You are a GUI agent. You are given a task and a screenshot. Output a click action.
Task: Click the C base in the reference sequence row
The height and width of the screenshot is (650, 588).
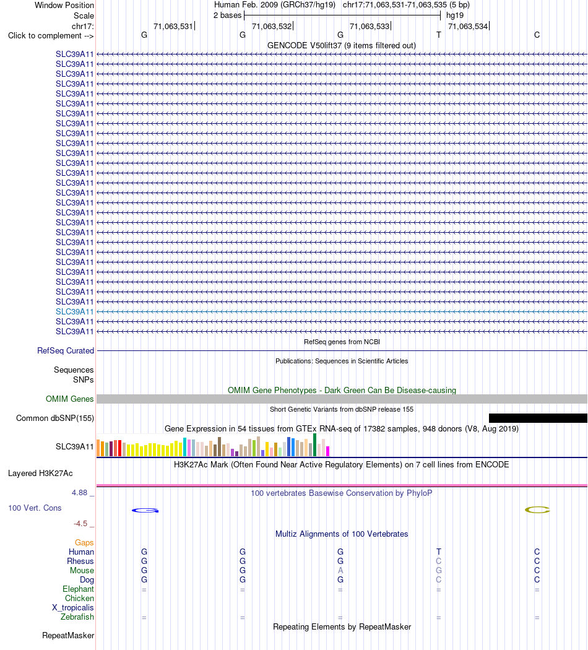click(537, 35)
